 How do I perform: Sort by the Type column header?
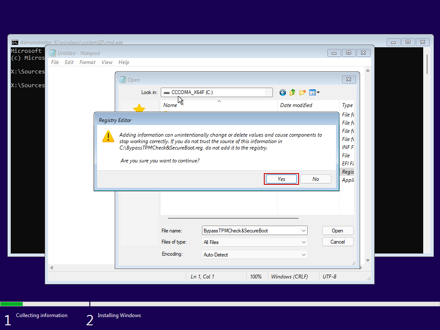coord(347,105)
